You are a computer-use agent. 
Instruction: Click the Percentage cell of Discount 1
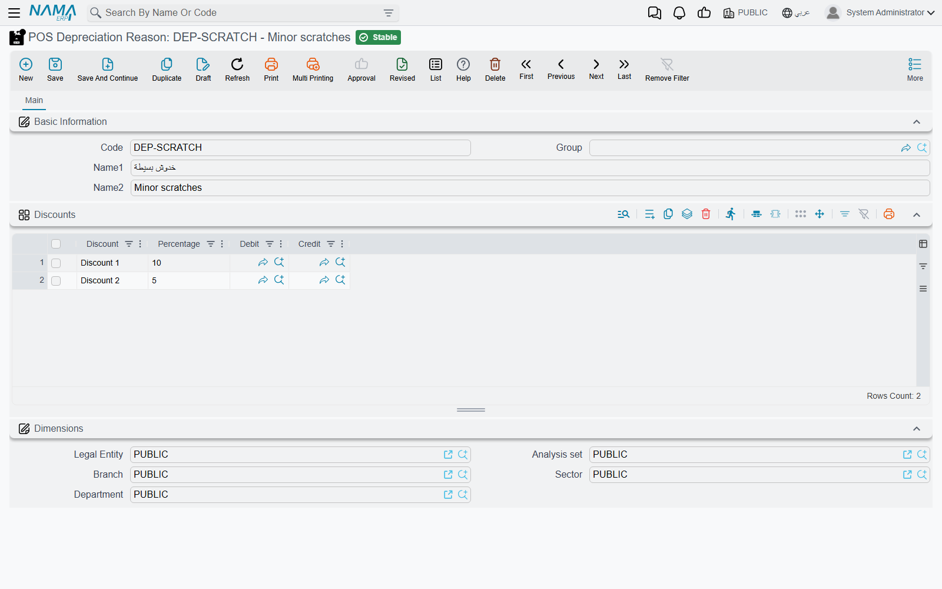click(x=188, y=263)
